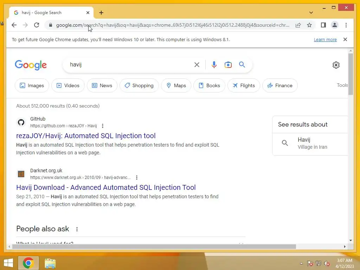Submit search with the magnifier icon
360x270 pixels.
(x=242, y=65)
